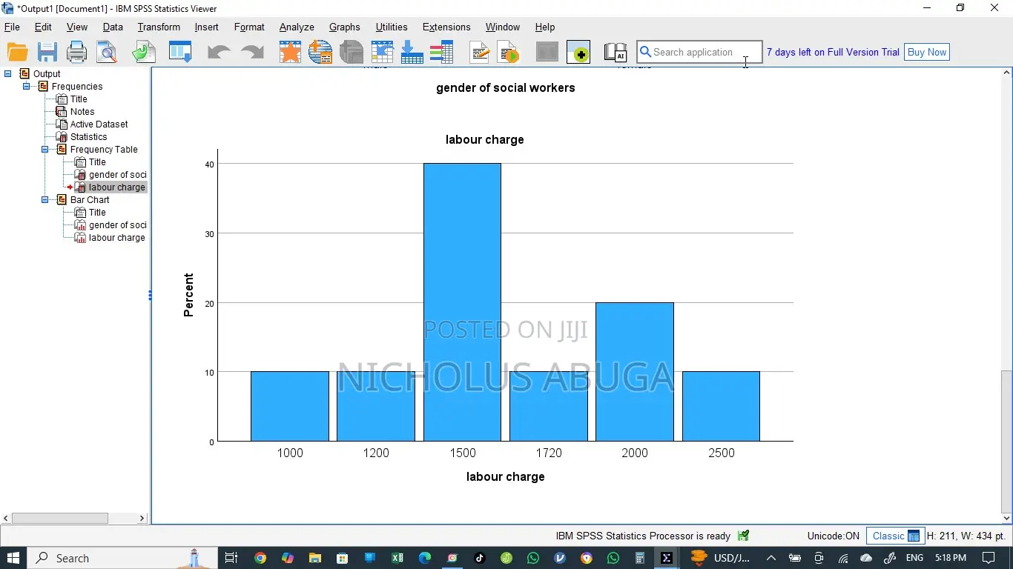The height and width of the screenshot is (569, 1013).
Task: Click the Open file folder icon
Action: pyautogui.click(x=17, y=52)
